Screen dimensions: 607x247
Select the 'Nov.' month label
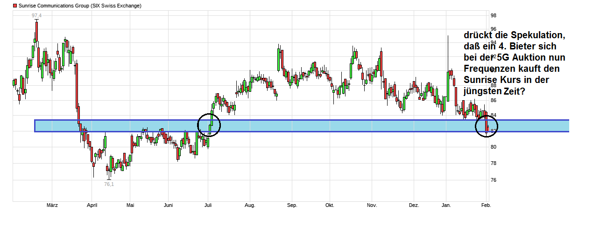[372, 205]
